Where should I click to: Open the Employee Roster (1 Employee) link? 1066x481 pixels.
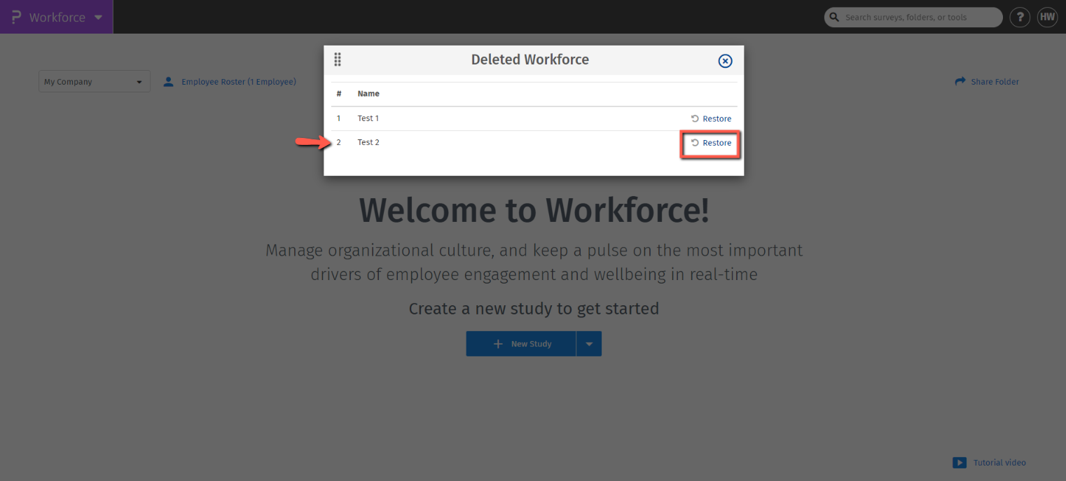(239, 82)
